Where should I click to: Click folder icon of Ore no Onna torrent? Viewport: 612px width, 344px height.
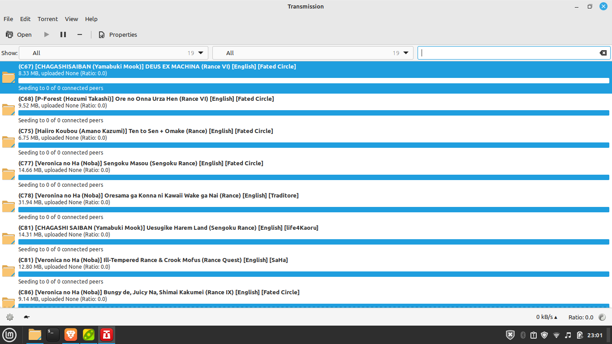point(9,110)
